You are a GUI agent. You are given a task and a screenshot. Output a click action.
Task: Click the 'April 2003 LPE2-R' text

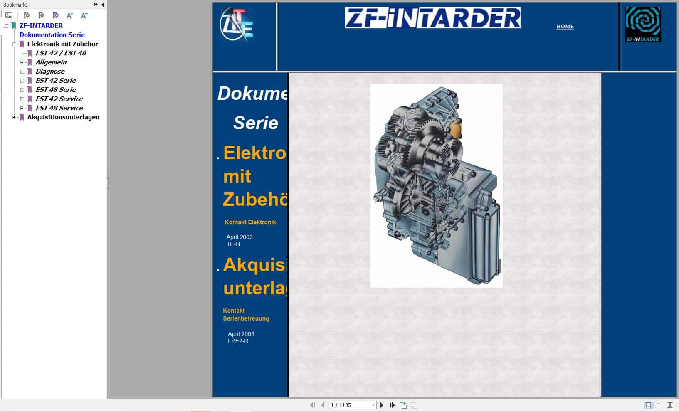click(241, 337)
